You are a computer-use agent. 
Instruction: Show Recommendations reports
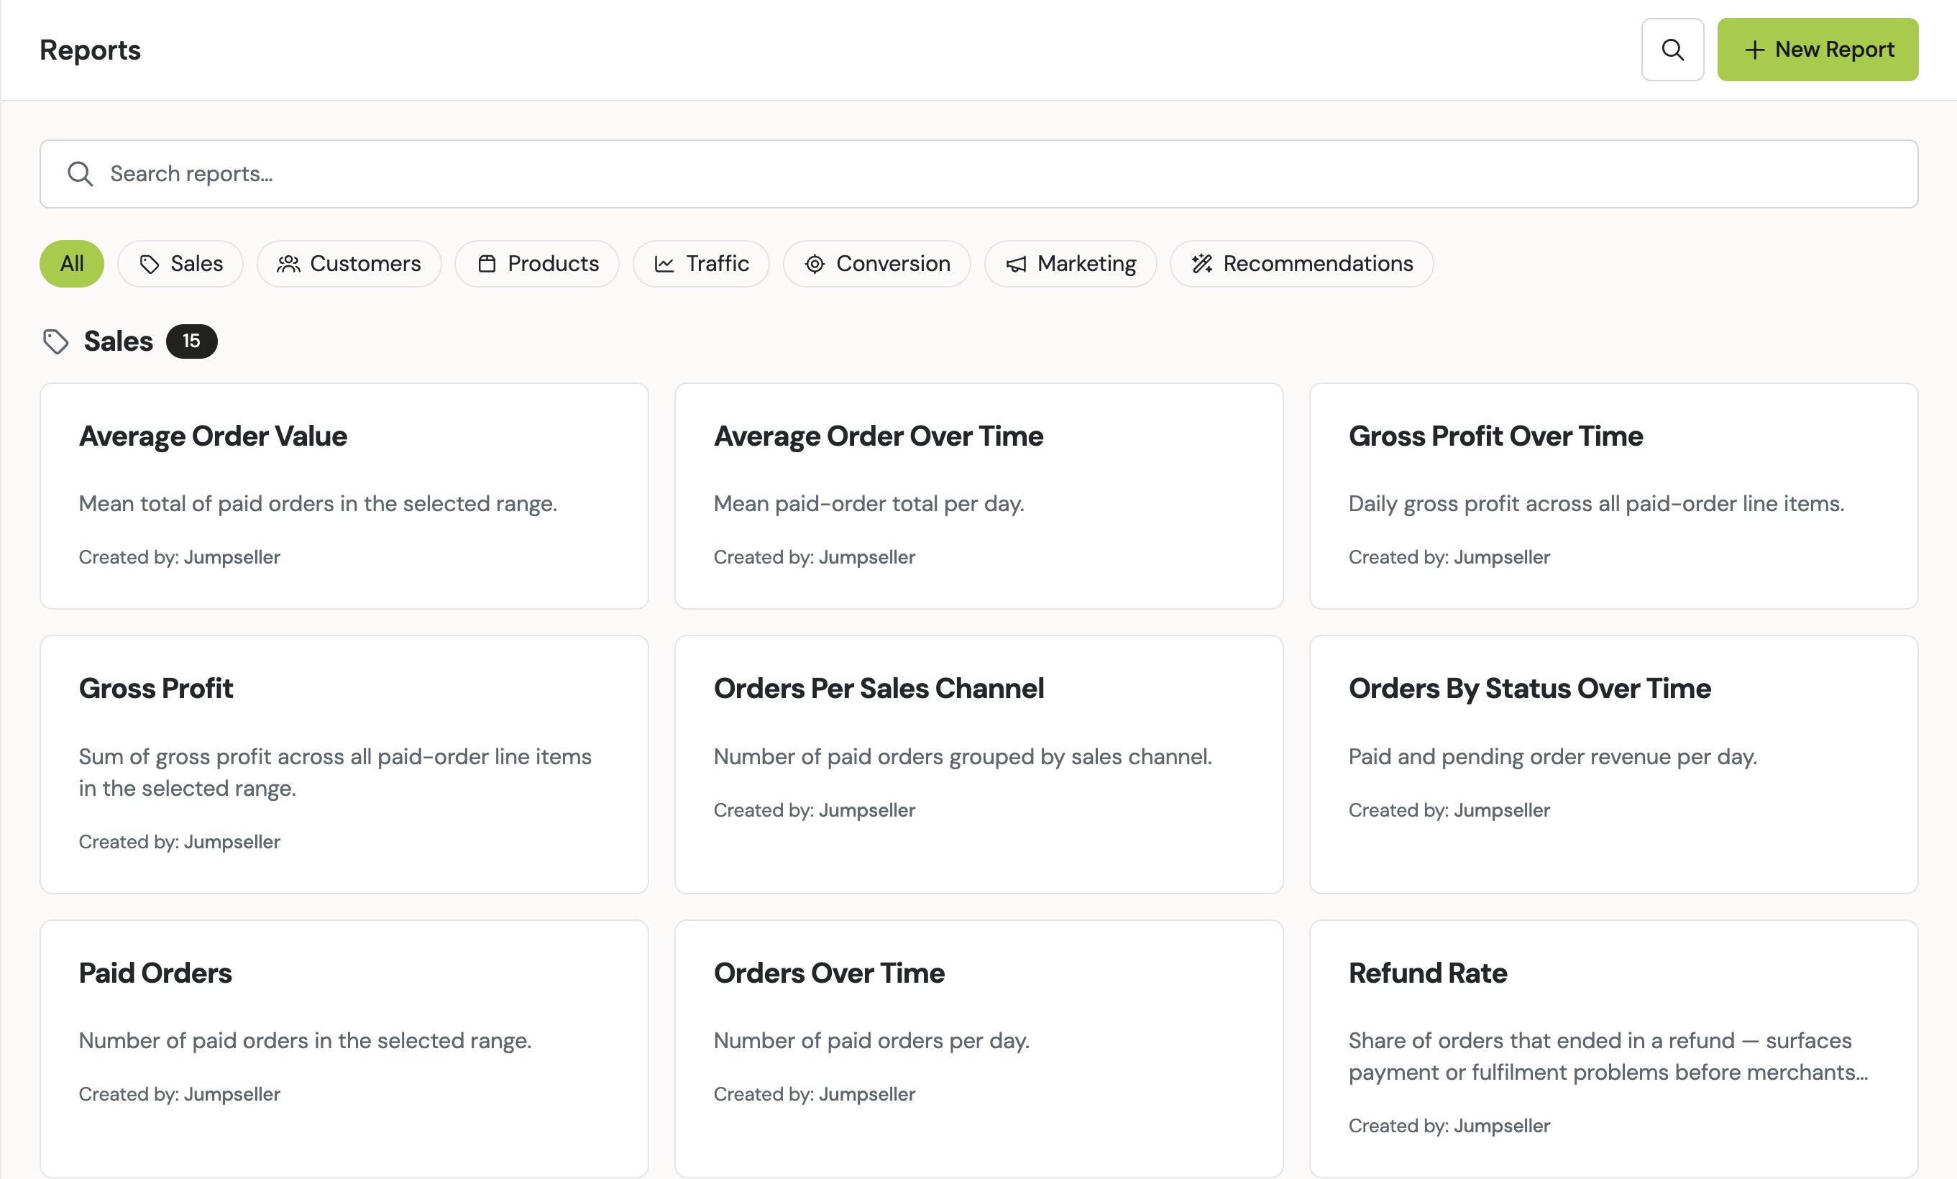[x=1302, y=264]
